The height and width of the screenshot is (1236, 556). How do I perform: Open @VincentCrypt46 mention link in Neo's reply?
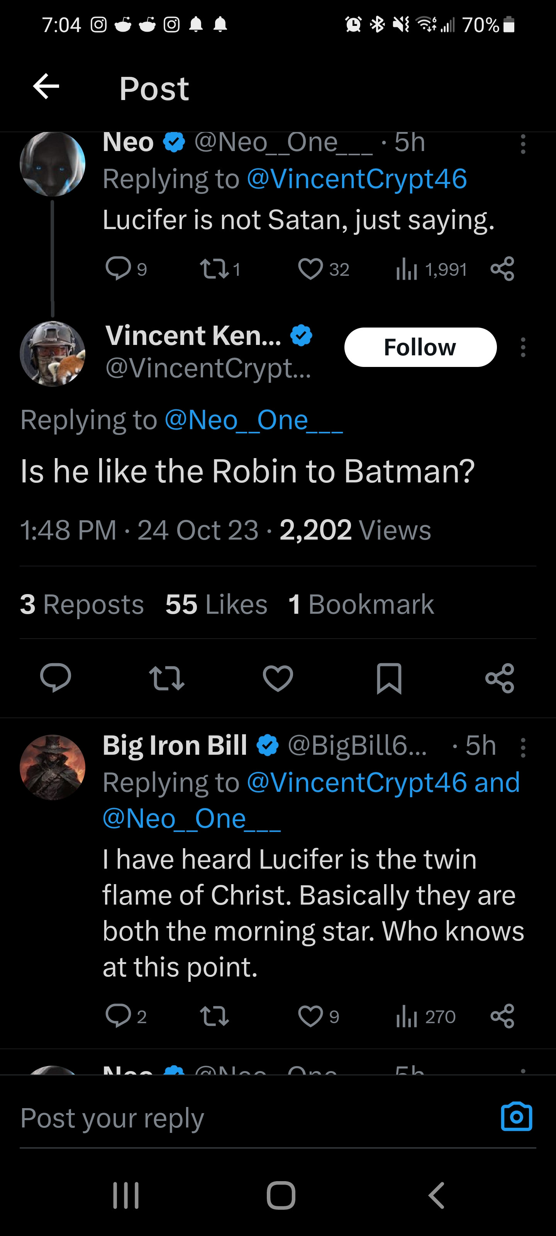click(x=356, y=179)
